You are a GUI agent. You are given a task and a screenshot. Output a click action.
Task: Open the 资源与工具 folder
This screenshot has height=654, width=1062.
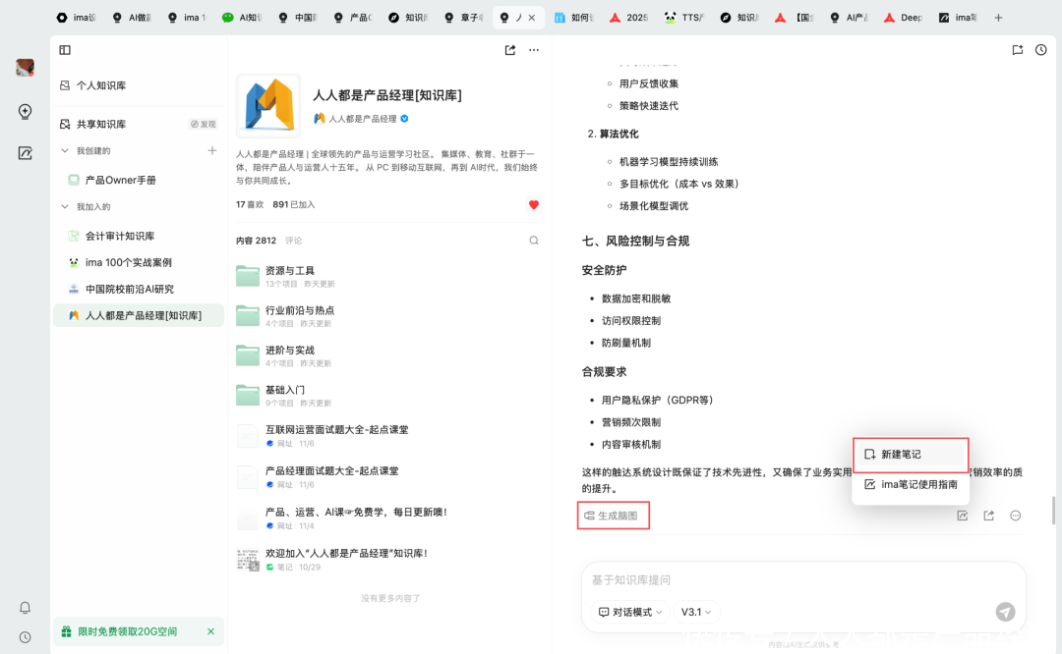[x=290, y=271]
